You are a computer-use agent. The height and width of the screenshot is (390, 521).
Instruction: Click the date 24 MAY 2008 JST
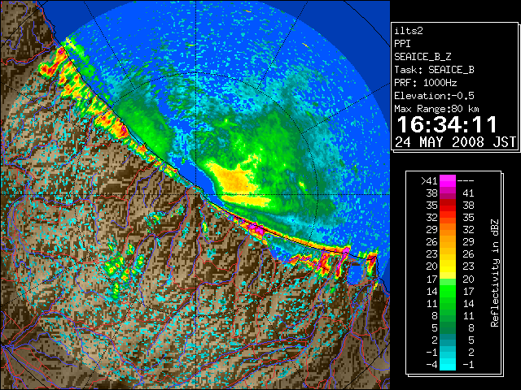click(x=456, y=142)
